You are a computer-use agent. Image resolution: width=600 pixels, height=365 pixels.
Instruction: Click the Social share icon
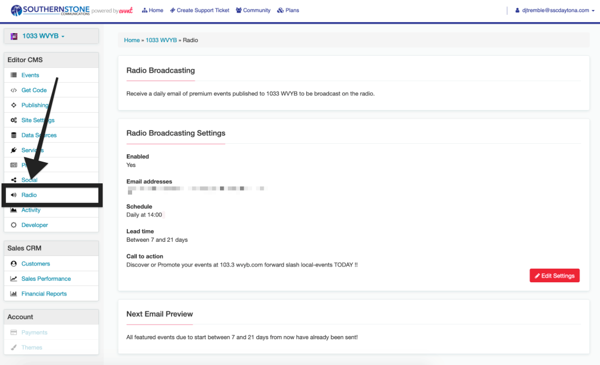click(14, 180)
